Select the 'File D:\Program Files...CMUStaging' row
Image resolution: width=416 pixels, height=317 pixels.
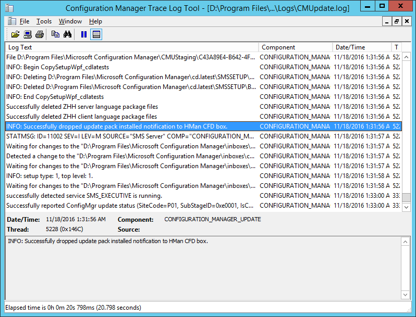[x=203, y=57]
